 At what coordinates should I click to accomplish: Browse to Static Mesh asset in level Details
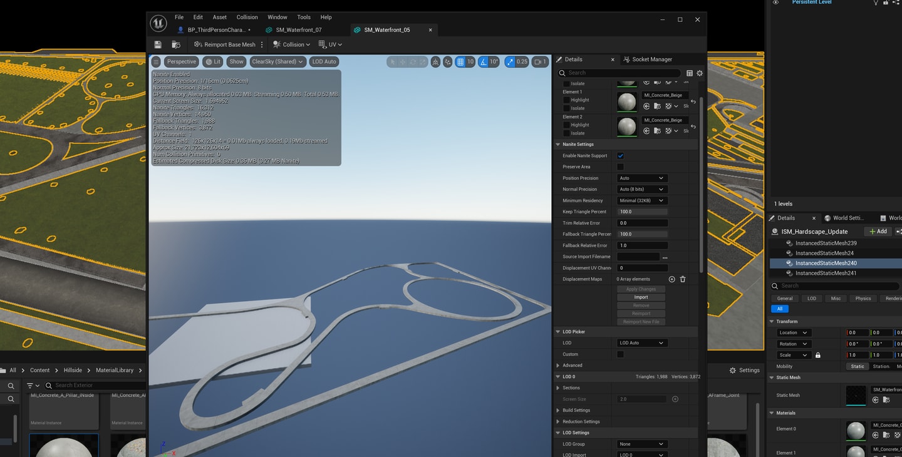tap(886, 399)
